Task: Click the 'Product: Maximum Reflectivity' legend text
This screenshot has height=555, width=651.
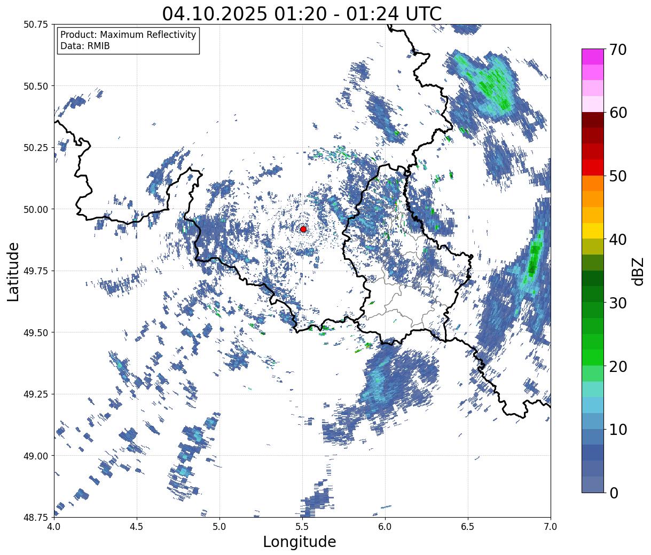Action: point(128,35)
